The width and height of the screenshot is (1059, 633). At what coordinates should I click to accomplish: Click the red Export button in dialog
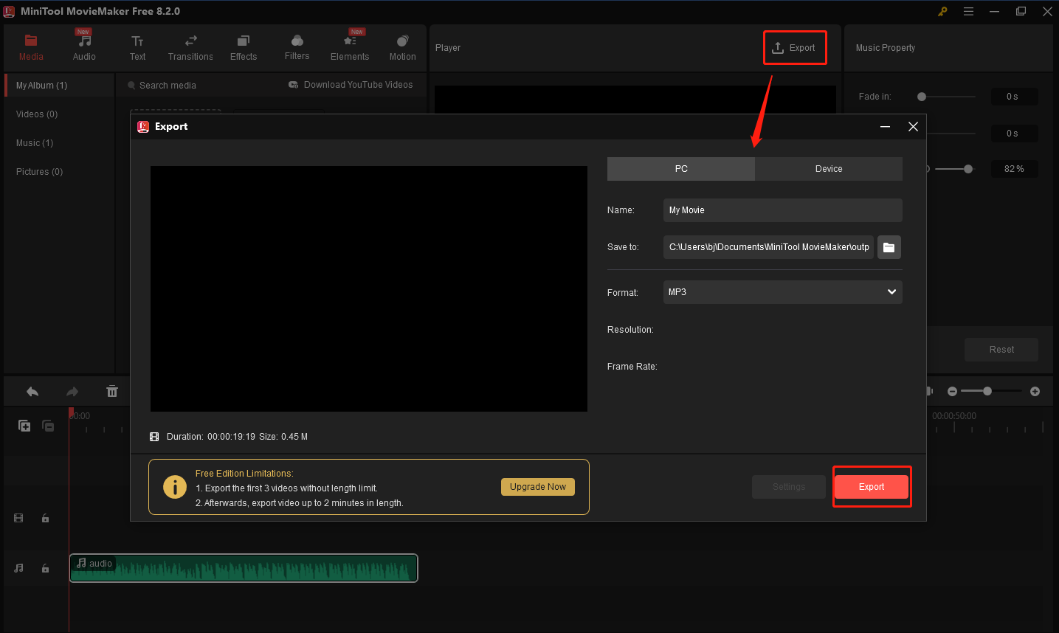pyautogui.click(x=872, y=487)
